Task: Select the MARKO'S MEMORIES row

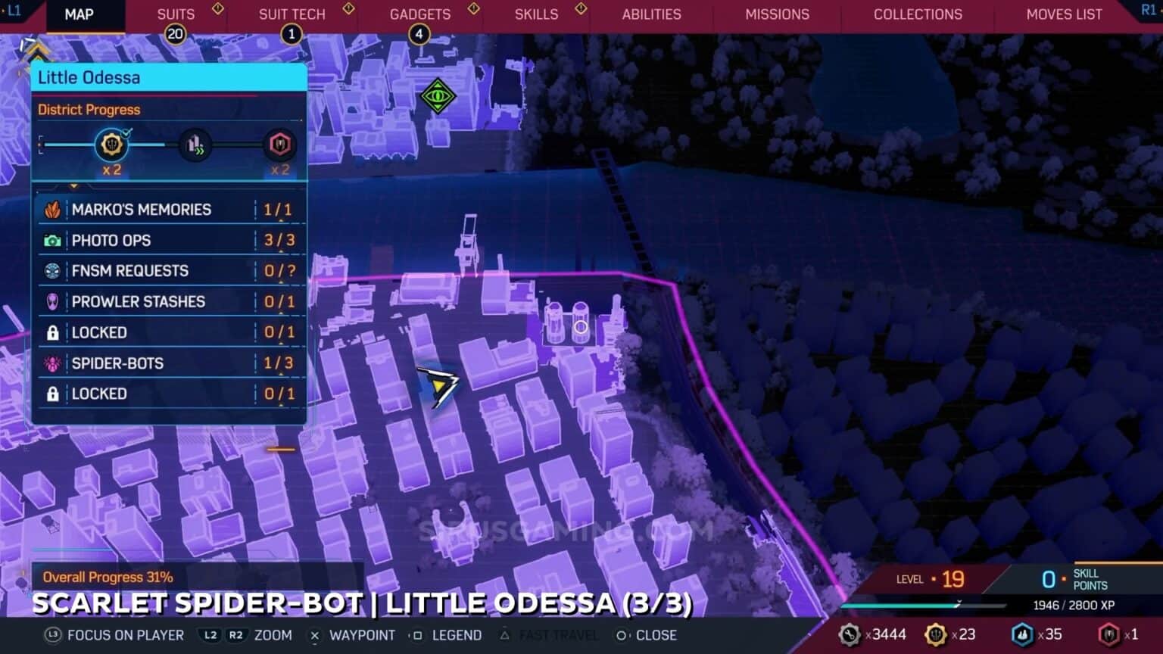Action: click(170, 210)
